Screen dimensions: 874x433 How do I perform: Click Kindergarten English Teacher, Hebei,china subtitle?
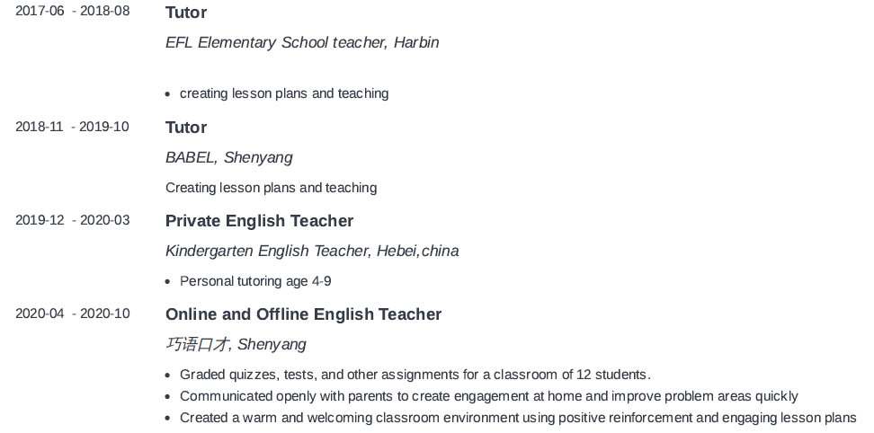(312, 251)
